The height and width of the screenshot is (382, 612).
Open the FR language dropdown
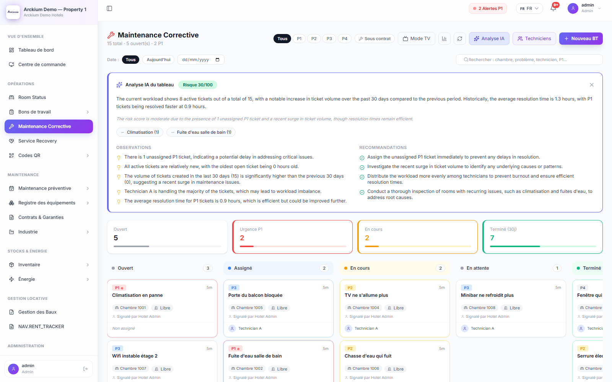coord(529,8)
